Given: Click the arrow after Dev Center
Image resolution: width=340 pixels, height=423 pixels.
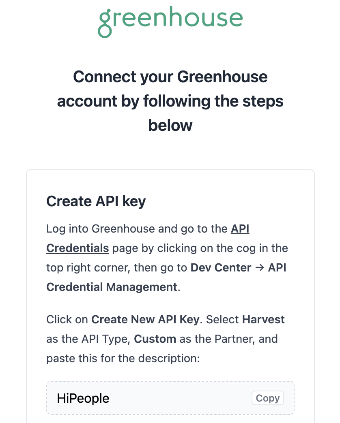Looking at the screenshot, I should [x=260, y=267].
